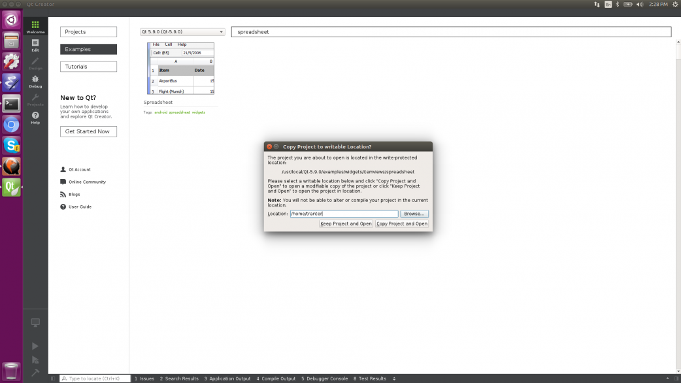Show the Compile Output pane

click(276, 378)
